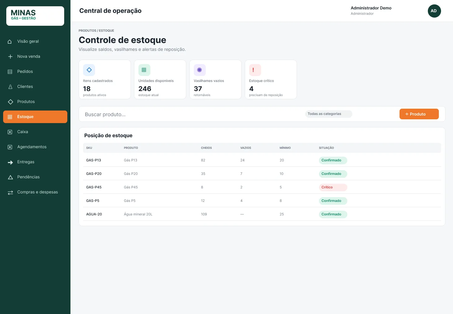Click the red exclamation icon on Estoque crítico card
The width and height of the screenshot is (453, 314).
(255, 70)
